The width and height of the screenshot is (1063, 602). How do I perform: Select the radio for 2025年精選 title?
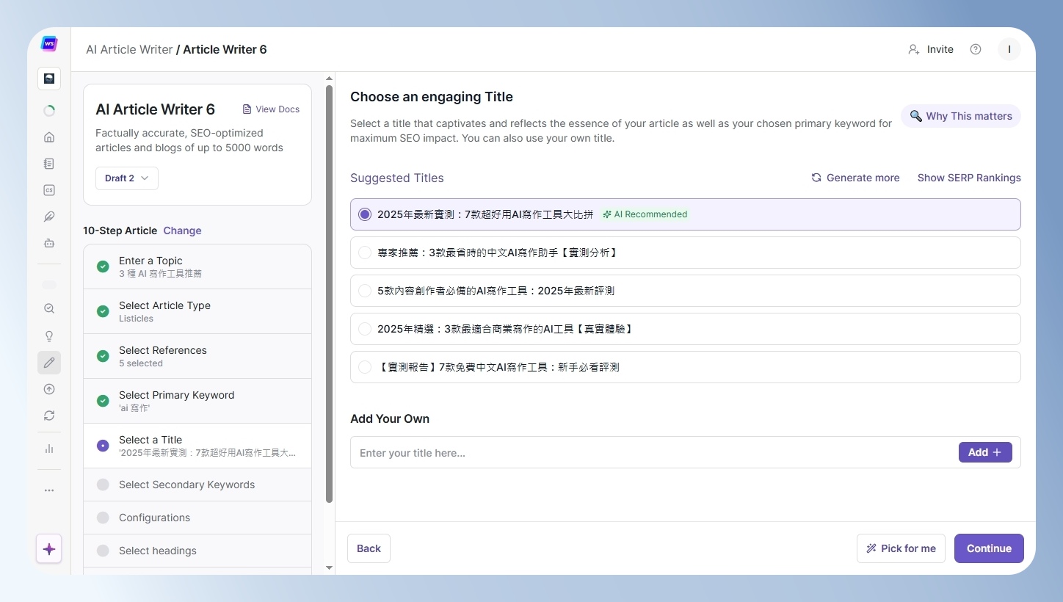point(365,329)
